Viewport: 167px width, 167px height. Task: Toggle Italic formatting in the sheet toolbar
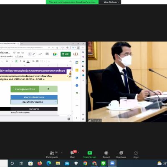20,61
